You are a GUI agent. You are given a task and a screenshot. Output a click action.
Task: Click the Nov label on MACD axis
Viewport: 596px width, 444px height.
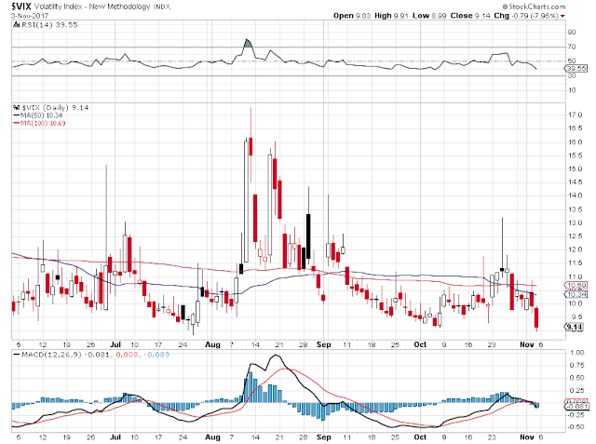[527, 437]
